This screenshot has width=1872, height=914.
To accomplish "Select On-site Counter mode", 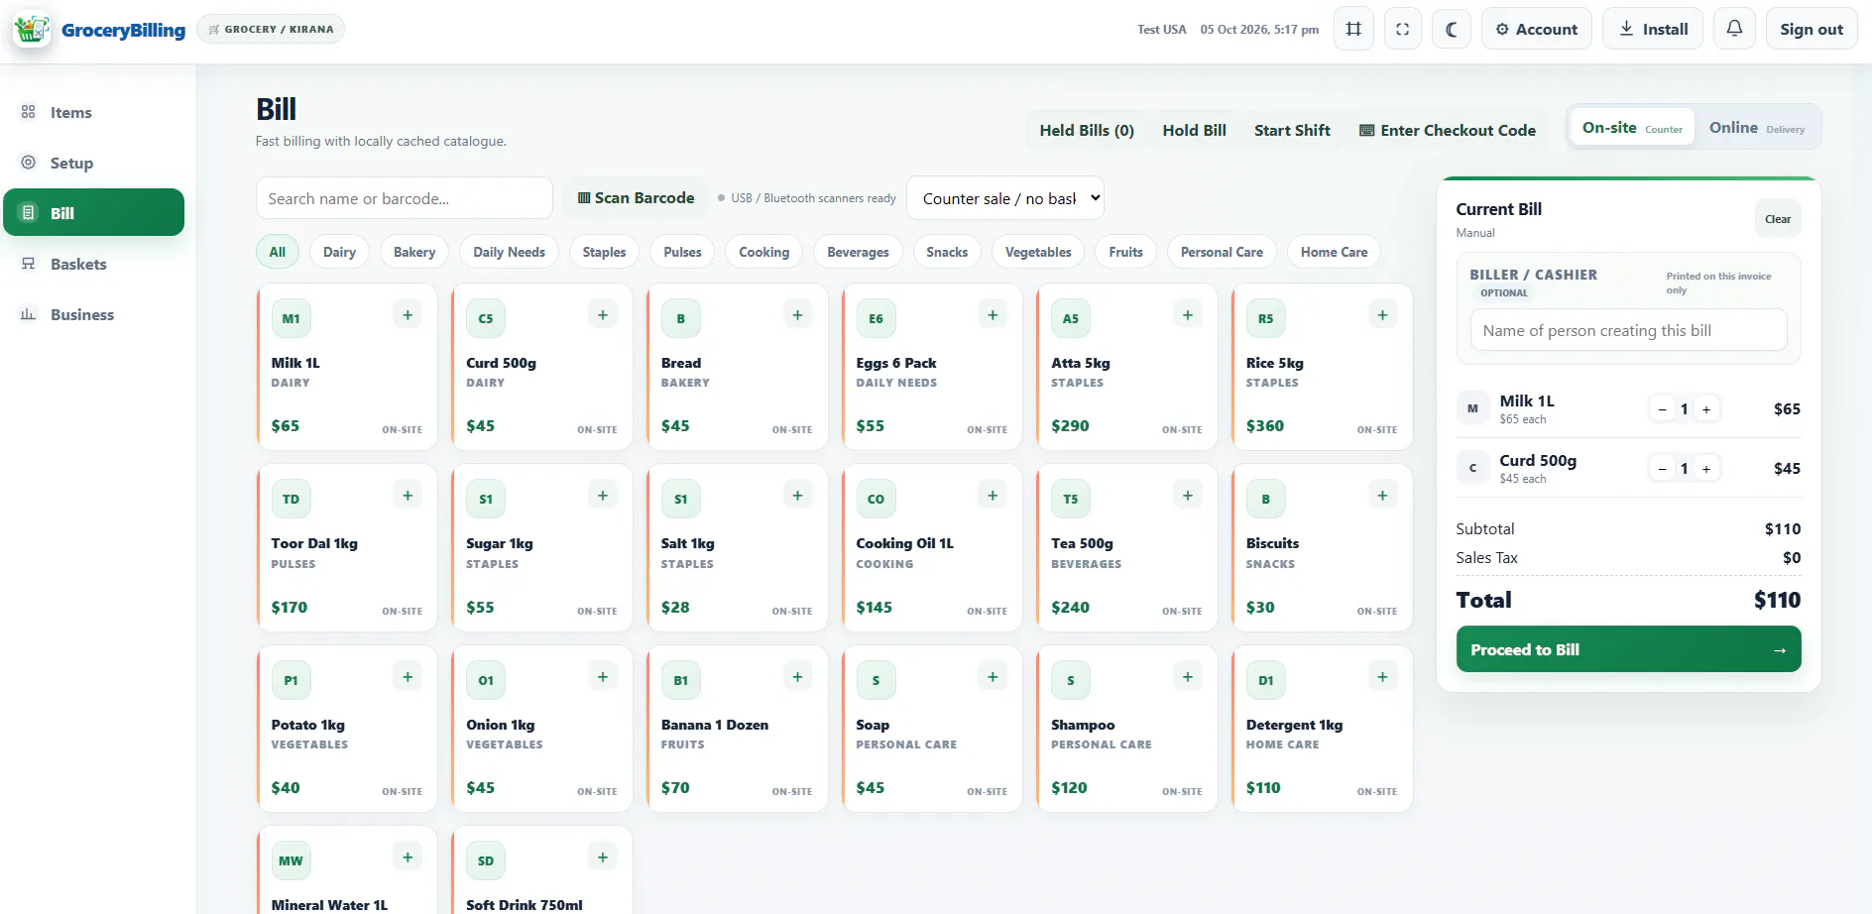I will click(1632, 128).
